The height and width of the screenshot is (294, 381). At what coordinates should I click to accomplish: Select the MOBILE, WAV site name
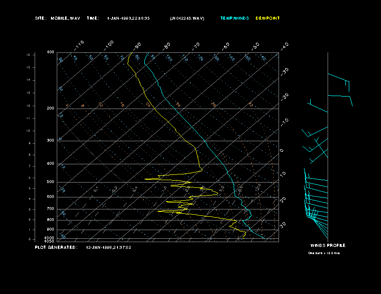tap(65, 18)
